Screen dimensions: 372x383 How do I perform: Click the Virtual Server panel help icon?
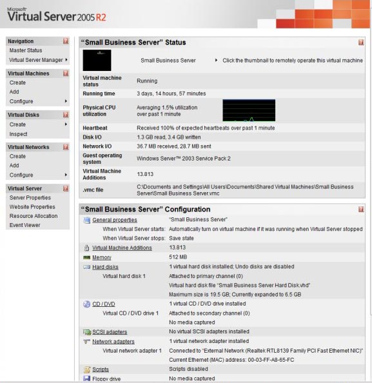(66, 188)
